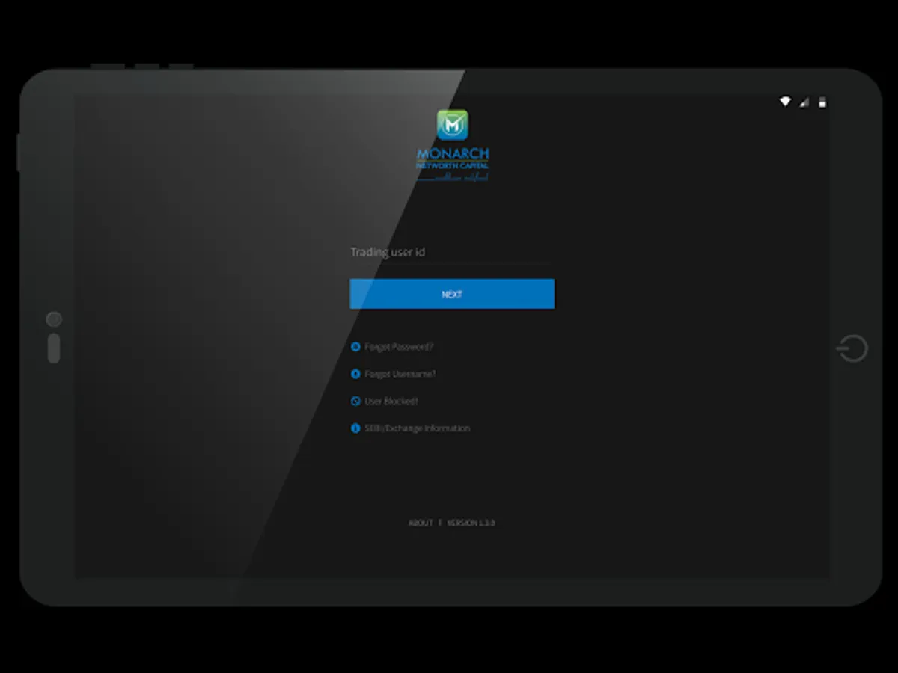Open the Forgot Password? link
The image size is (898, 673).
click(399, 347)
